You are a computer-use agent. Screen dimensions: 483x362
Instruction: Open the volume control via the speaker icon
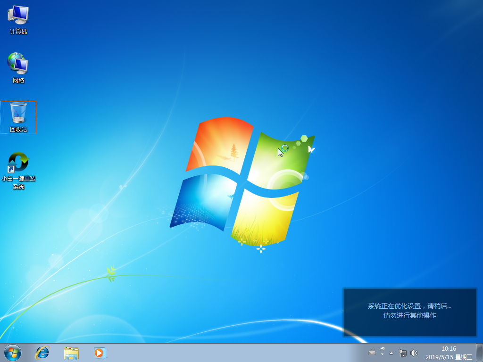[415, 353]
